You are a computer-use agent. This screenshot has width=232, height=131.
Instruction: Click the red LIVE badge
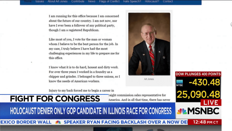[x=211, y=103]
